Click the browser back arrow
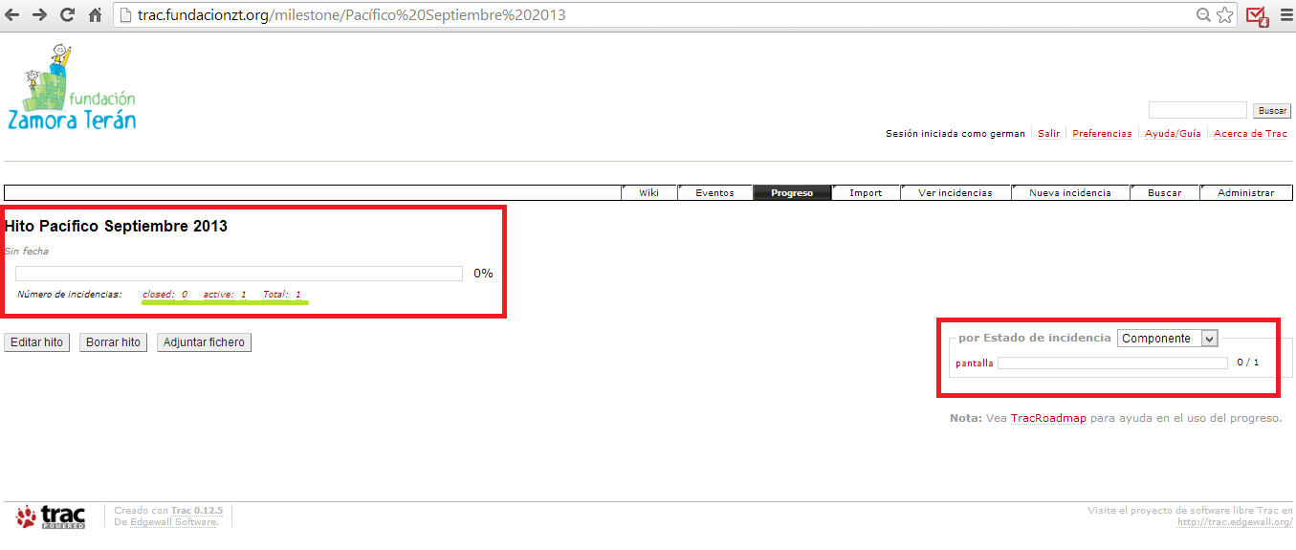The height and width of the screenshot is (550, 1296). [x=12, y=15]
